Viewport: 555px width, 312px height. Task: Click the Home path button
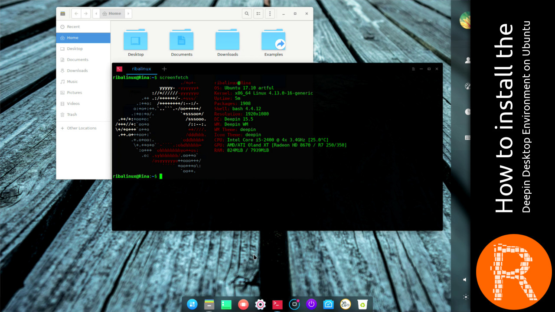tap(111, 13)
